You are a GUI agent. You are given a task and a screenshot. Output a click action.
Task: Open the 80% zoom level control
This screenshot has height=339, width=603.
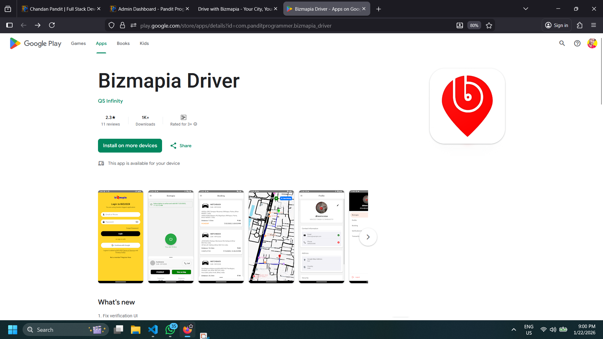coord(474,25)
